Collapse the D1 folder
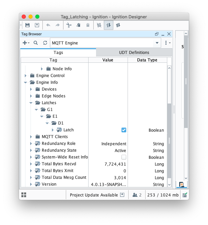This screenshot has width=208, height=225. point(47,123)
